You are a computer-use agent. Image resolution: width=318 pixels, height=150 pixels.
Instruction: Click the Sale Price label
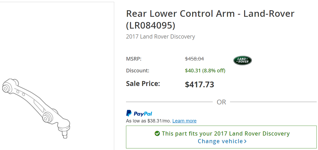pos(143,84)
